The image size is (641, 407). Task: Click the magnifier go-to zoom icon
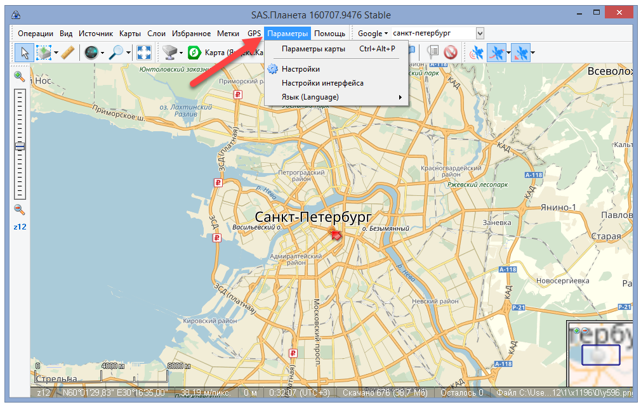(x=116, y=53)
